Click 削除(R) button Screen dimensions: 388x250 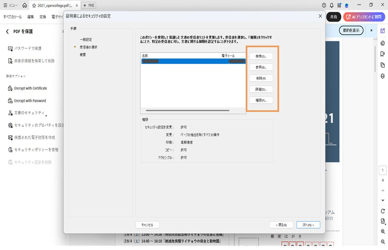click(261, 78)
